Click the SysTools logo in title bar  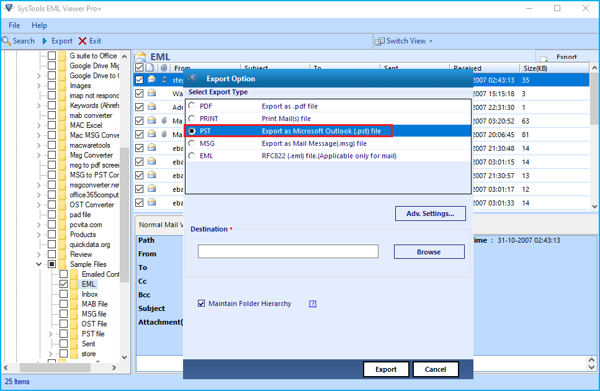(x=9, y=8)
